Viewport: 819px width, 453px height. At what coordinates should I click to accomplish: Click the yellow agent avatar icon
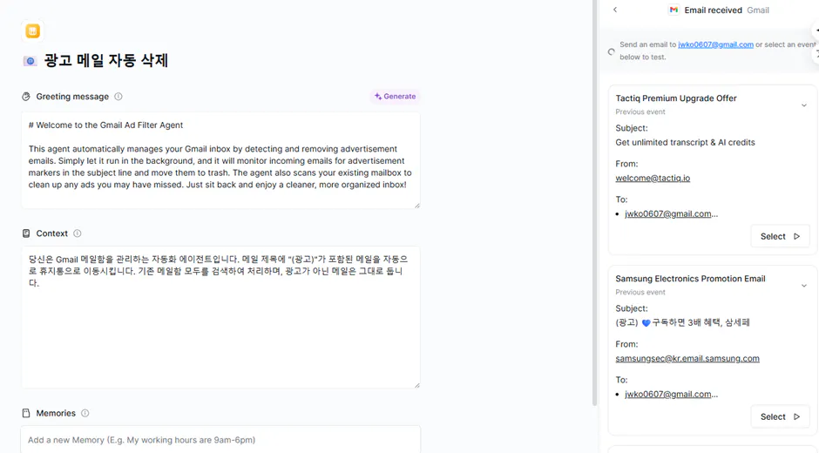click(x=32, y=30)
